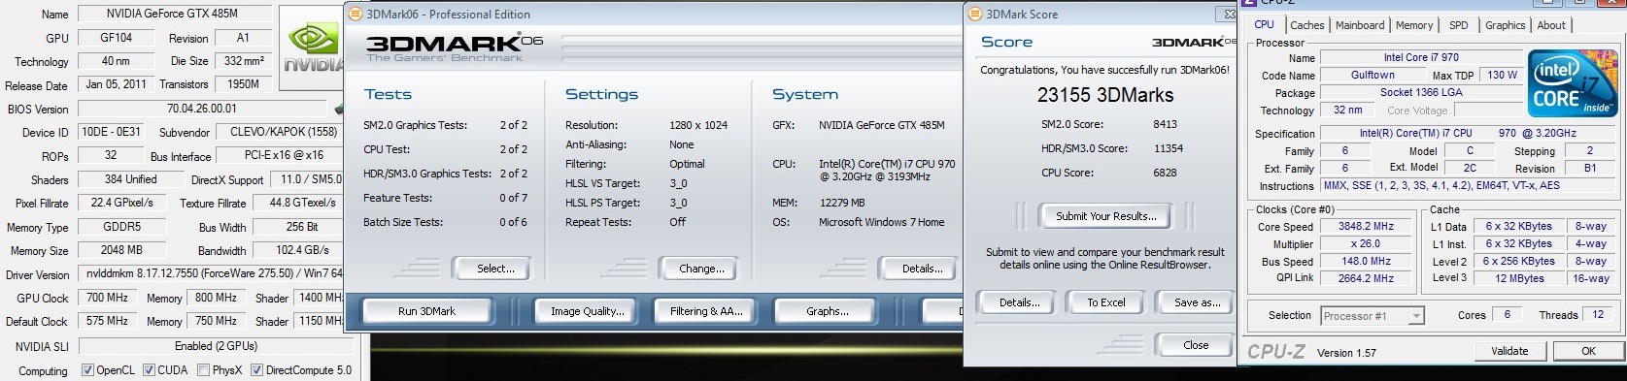Click the MEM value 12279 MB
The image size is (1627, 381).
point(841,203)
